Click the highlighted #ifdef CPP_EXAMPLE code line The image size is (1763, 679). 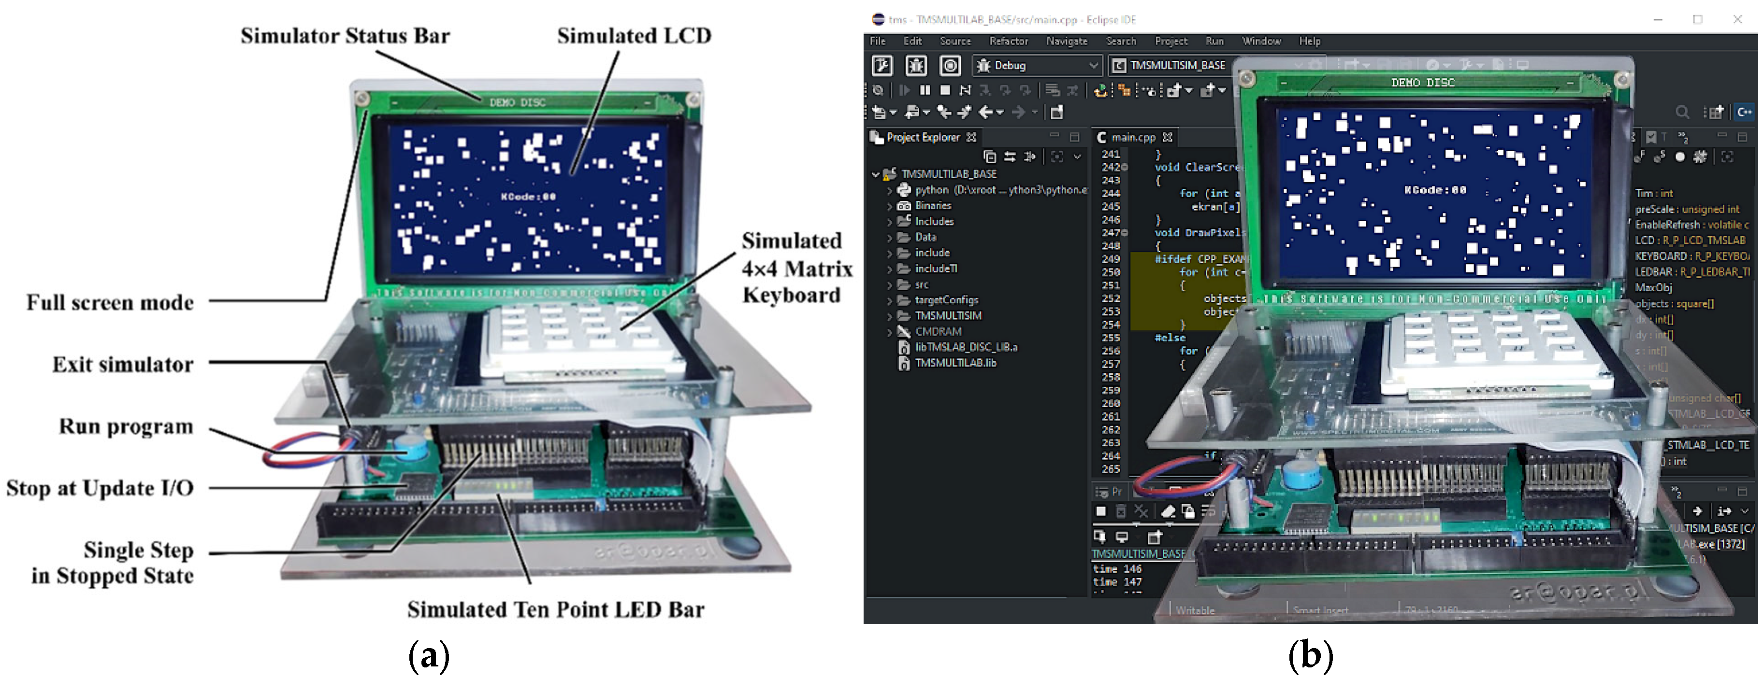click(x=1198, y=259)
